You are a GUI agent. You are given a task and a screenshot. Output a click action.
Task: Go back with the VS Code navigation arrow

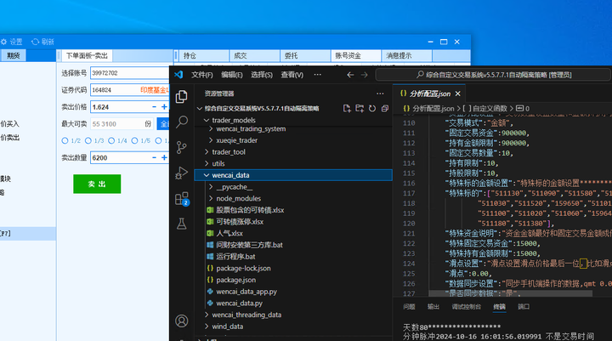[x=350, y=75]
